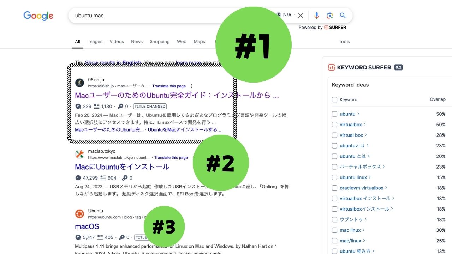Check the box for ubuntu linux keyword
Image resolution: width=452 pixels, height=254 pixels.
(x=334, y=177)
